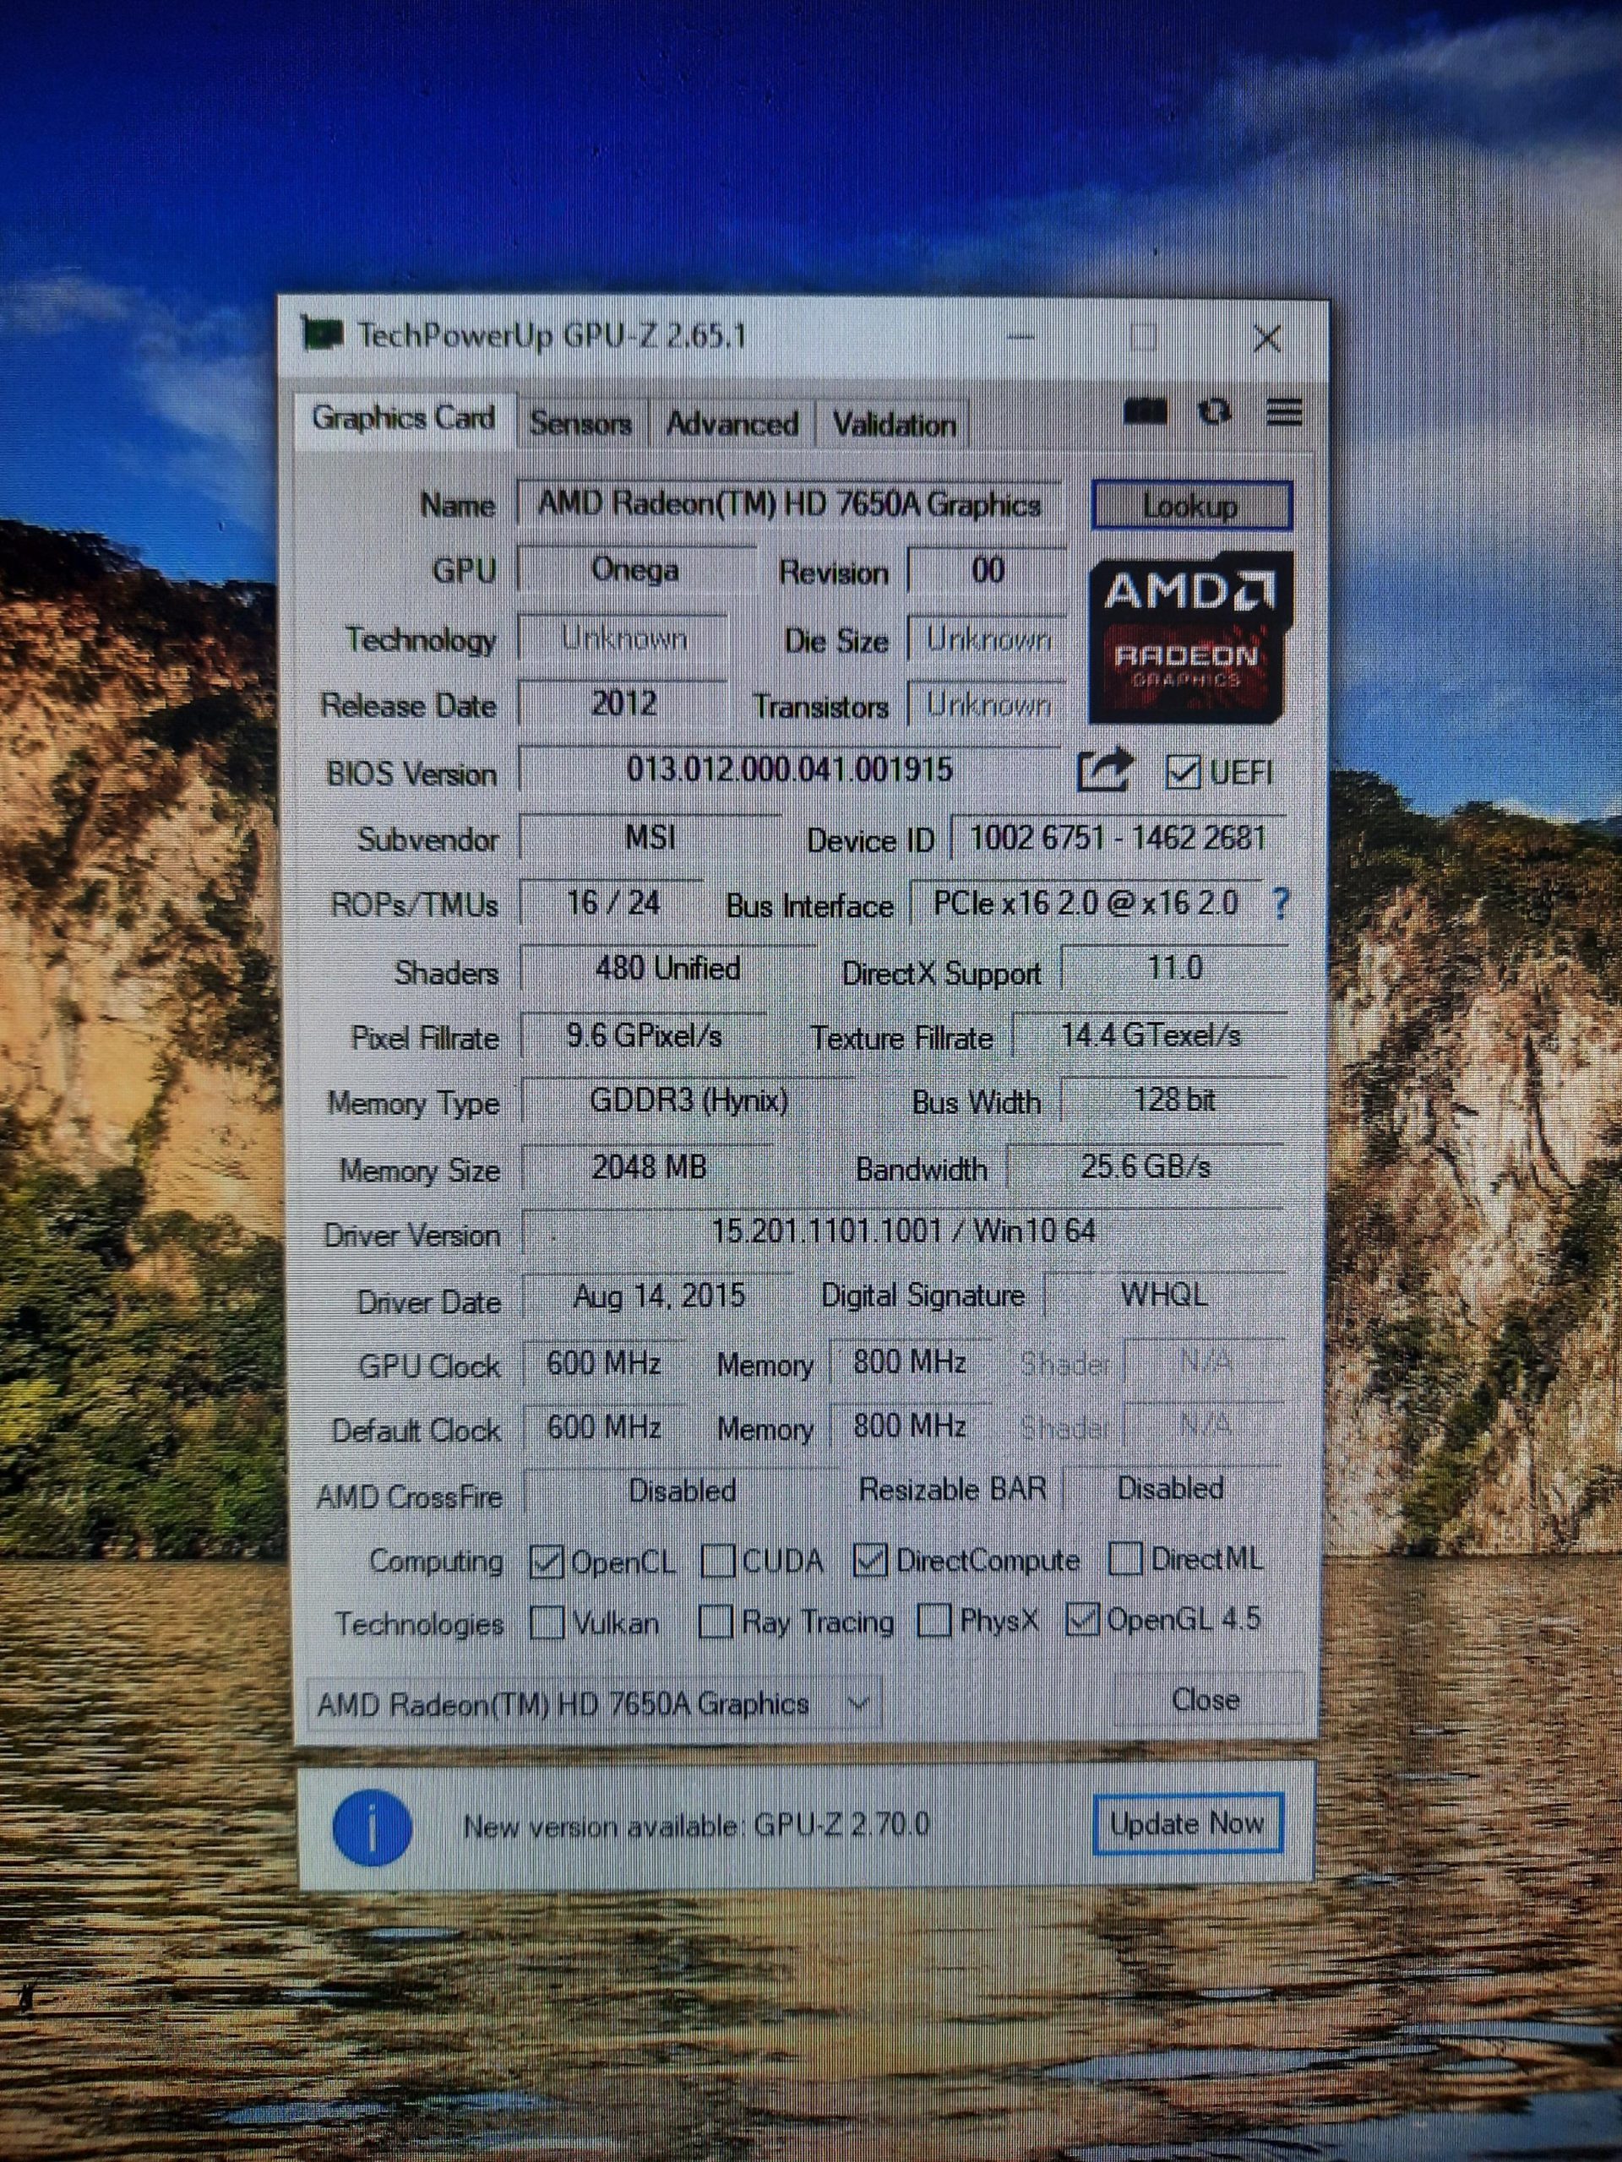Click the Memory Type field GDDR3 (Hynix)
Screen dimensions: 1622x2162
point(689,1100)
